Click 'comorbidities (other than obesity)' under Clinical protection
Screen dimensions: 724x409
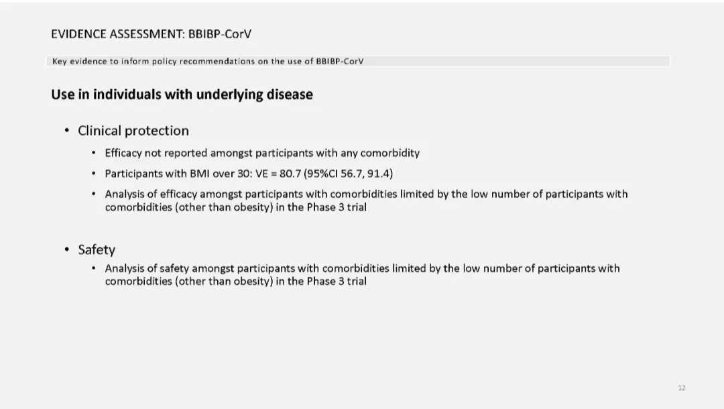pos(189,207)
